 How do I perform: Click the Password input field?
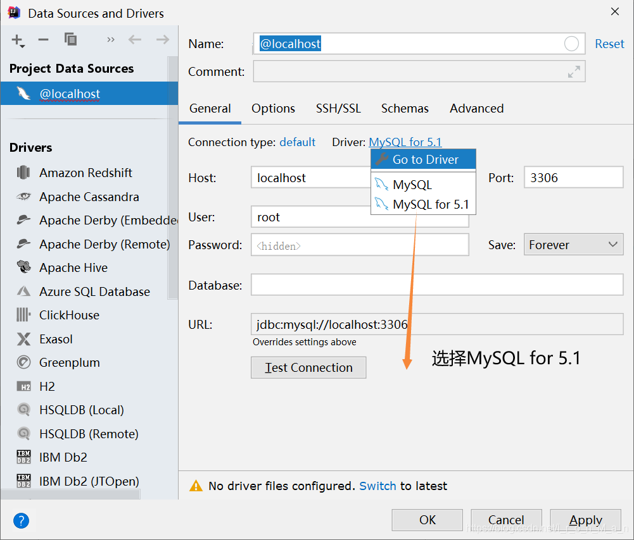coord(360,245)
